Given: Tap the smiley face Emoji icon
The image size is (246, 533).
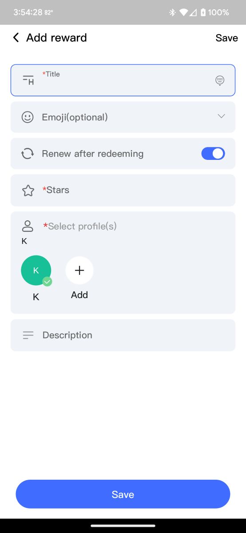Looking at the screenshot, I should pyautogui.click(x=28, y=117).
